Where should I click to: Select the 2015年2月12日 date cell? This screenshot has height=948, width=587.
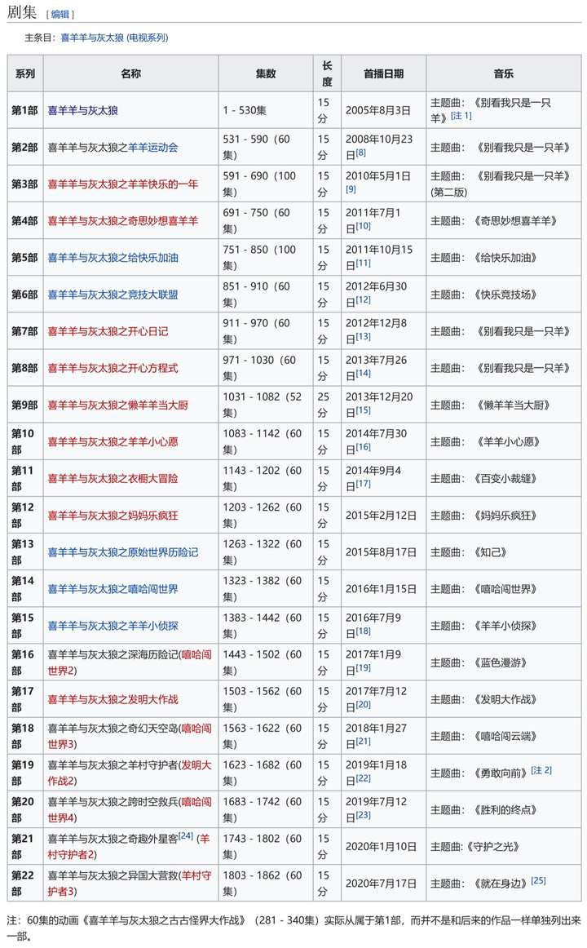click(383, 516)
